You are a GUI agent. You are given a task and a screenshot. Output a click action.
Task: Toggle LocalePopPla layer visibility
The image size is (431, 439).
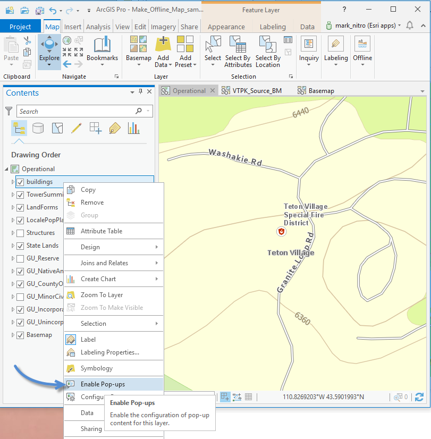point(20,221)
